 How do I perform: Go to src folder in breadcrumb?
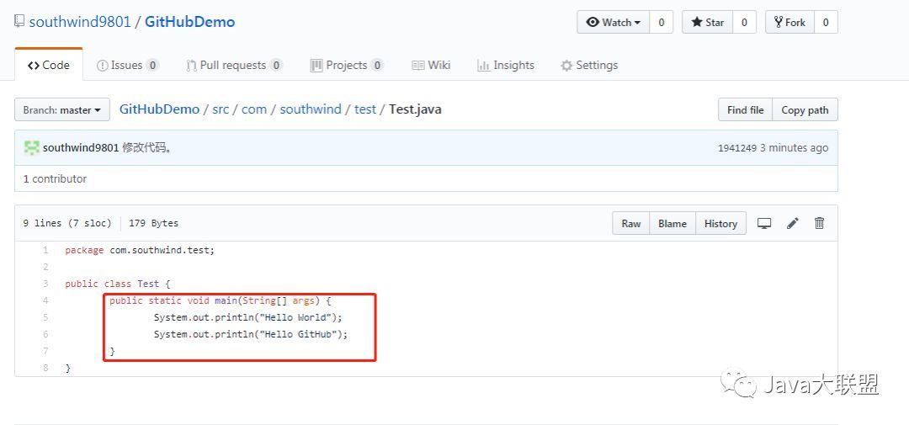point(221,109)
